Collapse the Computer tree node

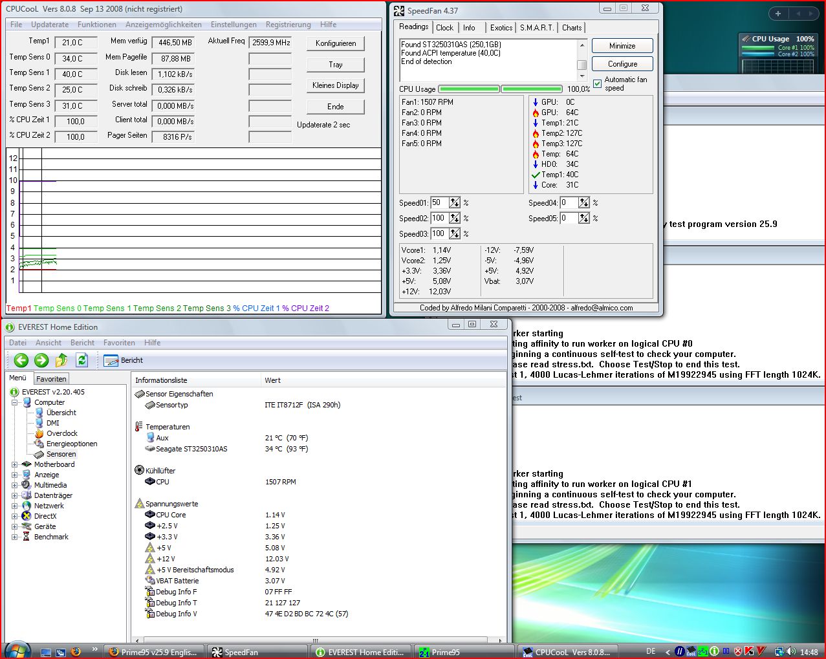[15, 402]
